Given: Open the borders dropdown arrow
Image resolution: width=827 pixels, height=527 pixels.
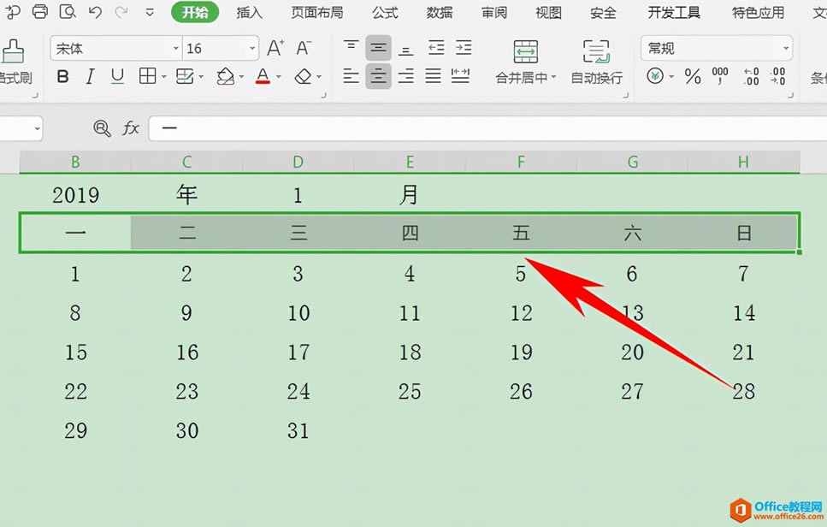Looking at the screenshot, I should (x=163, y=77).
